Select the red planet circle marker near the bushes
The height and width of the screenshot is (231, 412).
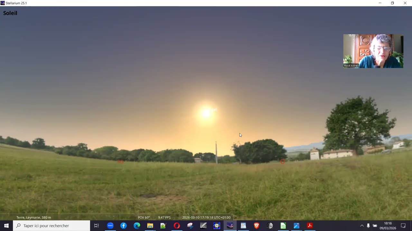pos(282,162)
